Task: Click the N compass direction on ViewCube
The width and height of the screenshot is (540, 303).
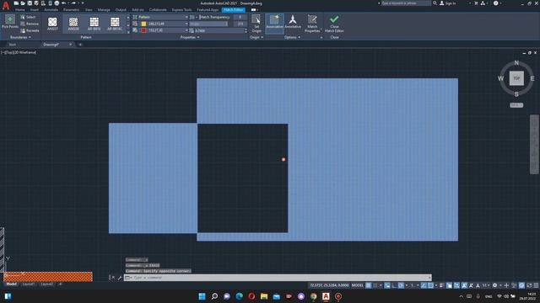Action: click(x=516, y=63)
